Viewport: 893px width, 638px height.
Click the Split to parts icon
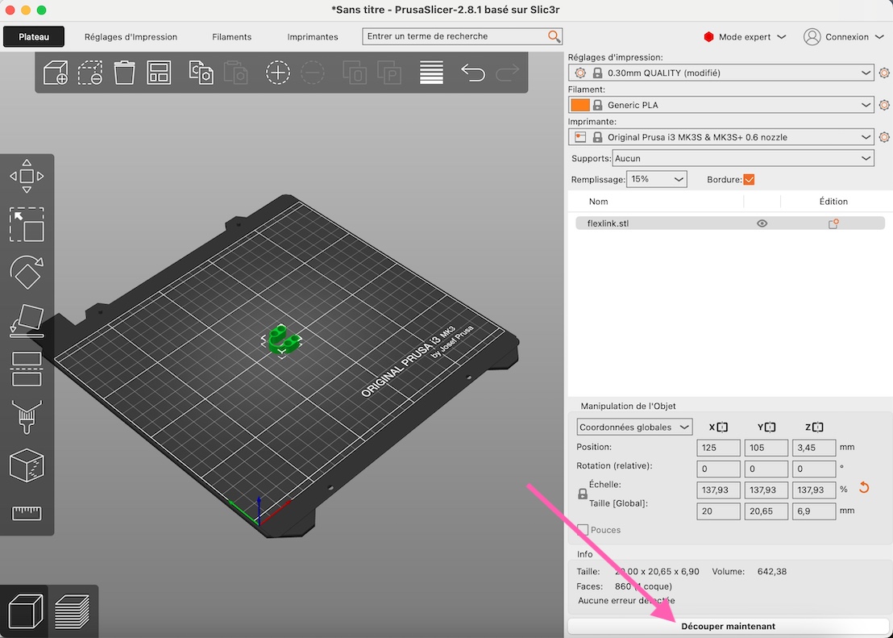(x=389, y=73)
